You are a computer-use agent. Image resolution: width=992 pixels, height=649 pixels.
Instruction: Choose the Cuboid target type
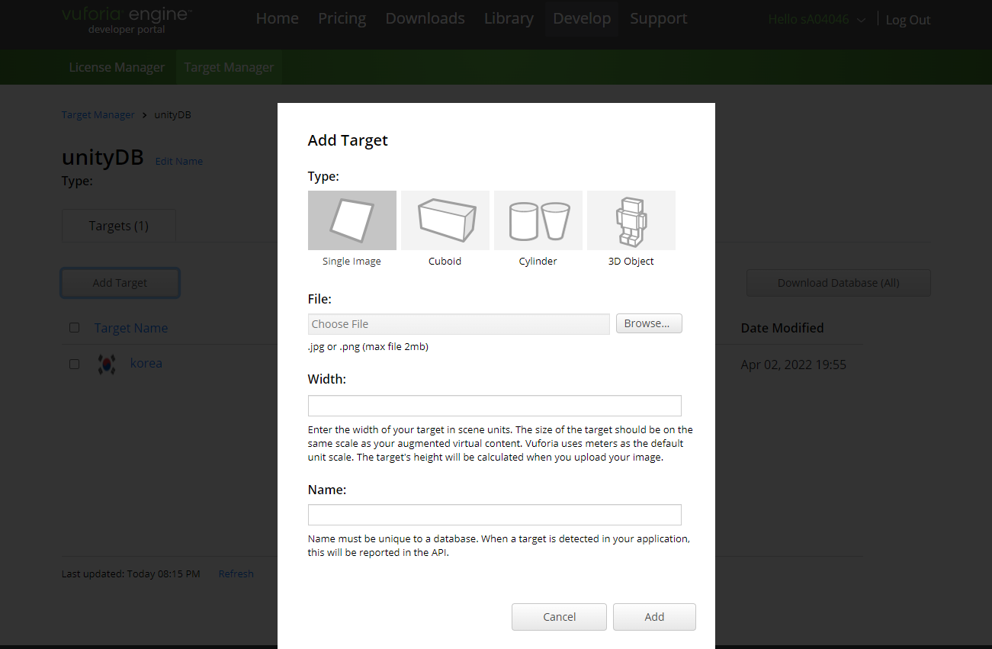[x=445, y=220]
